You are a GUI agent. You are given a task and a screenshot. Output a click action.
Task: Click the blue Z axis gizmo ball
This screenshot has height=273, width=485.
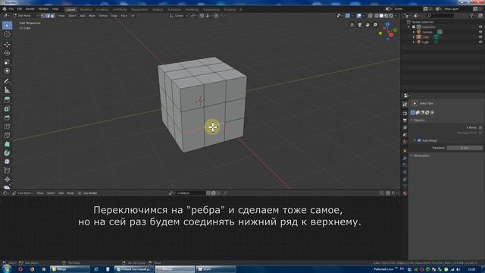pyautogui.click(x=387, y=24)
